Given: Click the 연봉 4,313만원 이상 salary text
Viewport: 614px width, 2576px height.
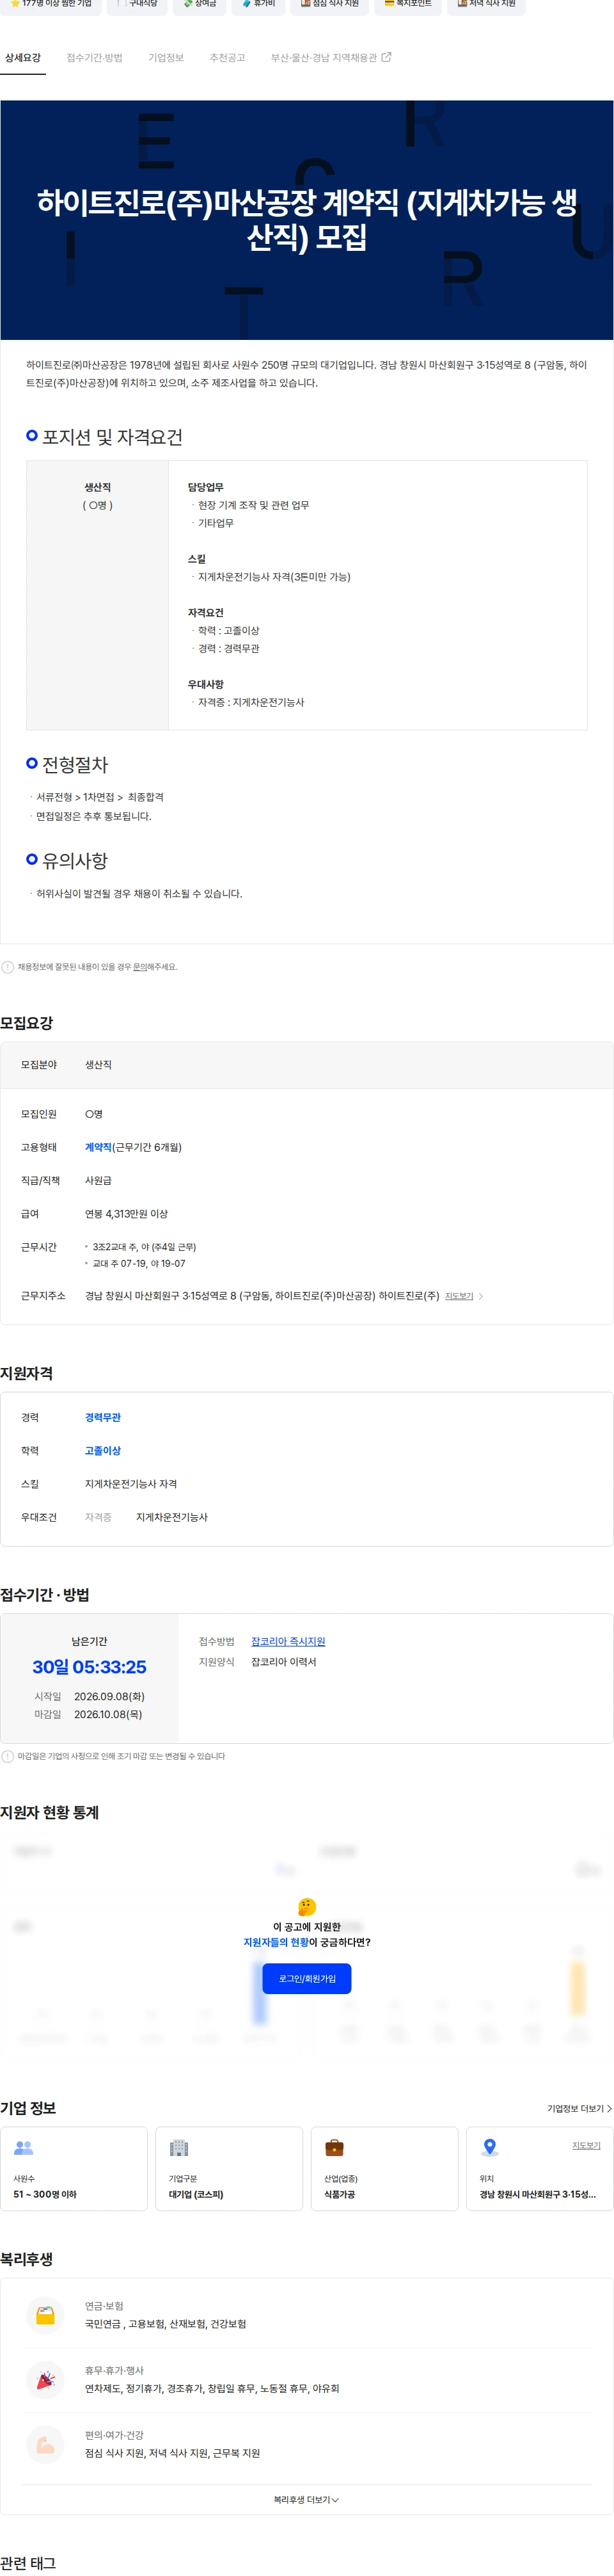Looking at the screenshot, I should pos(126,1214).
